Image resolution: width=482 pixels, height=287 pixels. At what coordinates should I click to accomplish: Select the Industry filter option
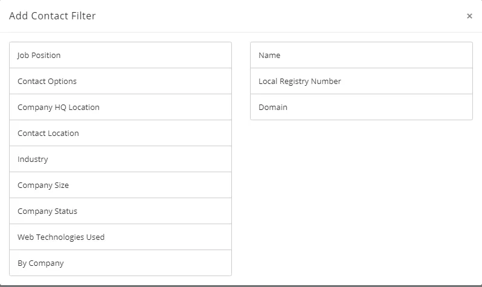[120, 159]
